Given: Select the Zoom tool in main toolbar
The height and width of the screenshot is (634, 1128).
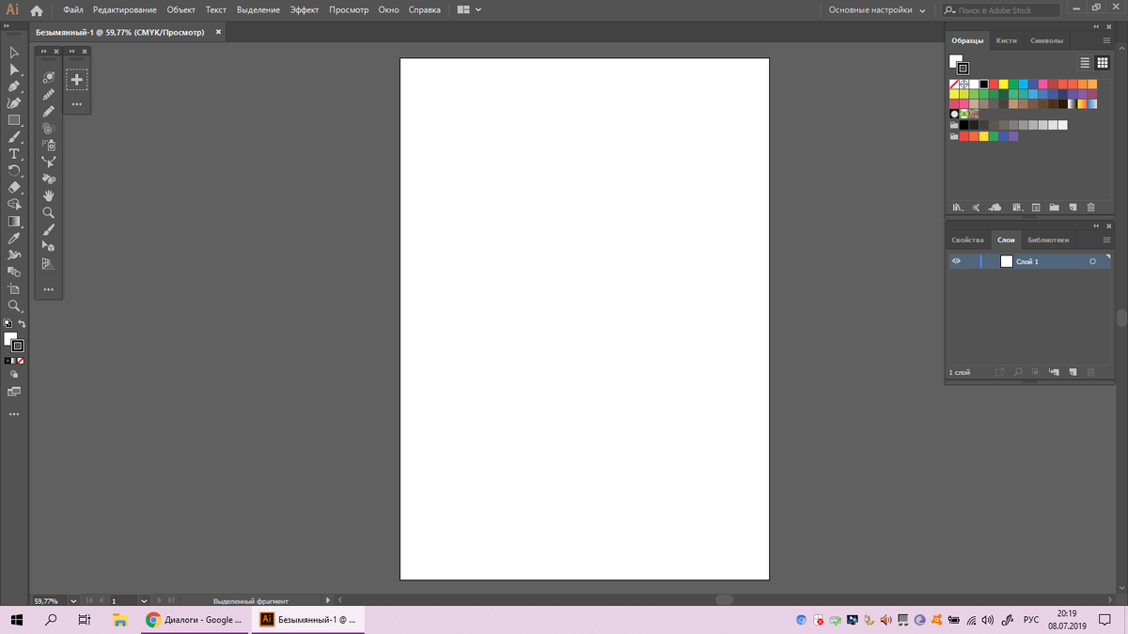Looking at the screenshot, I should (14, 306).
